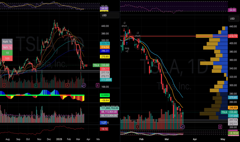Viewport: 240px width, 142px height.
Task: Click the magenta 34.00 RSI label, right chart
Action: point(232,10)
